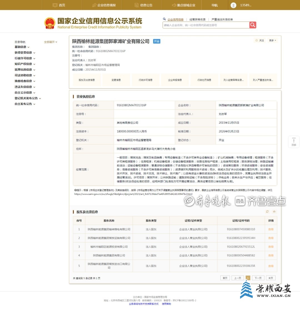Screen dimensions: 300x309
Task: Click the refresh icon in 股东及出资信息 section
Action: pos(267,211)
